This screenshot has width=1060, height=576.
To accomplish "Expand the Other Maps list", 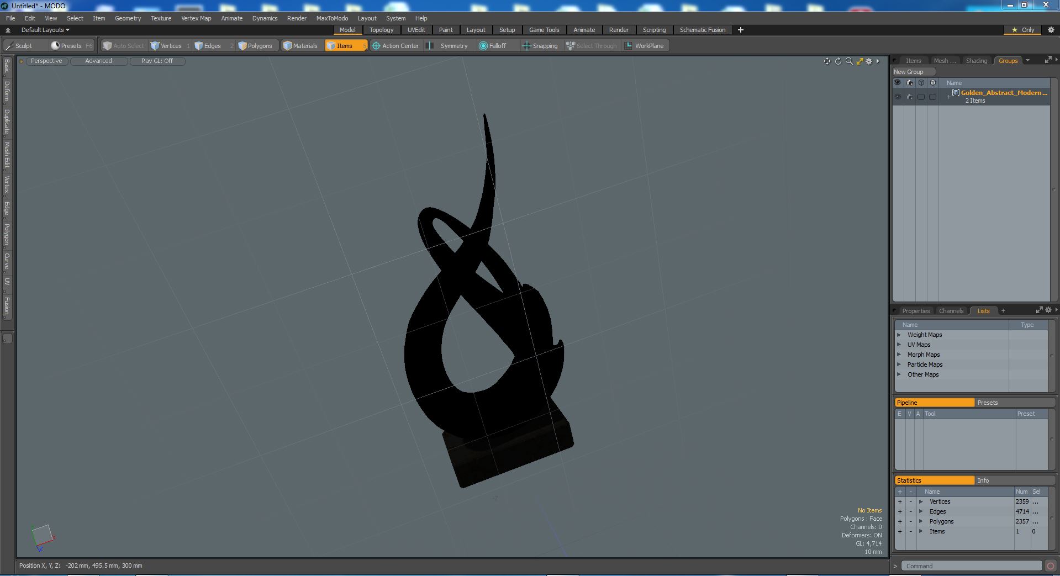I will [899, 374].
